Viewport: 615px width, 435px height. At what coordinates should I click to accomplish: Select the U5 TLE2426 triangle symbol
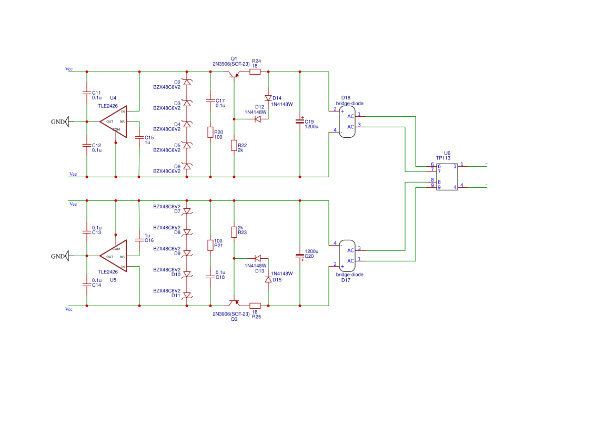pyautogui.click(x=113, y=256)
